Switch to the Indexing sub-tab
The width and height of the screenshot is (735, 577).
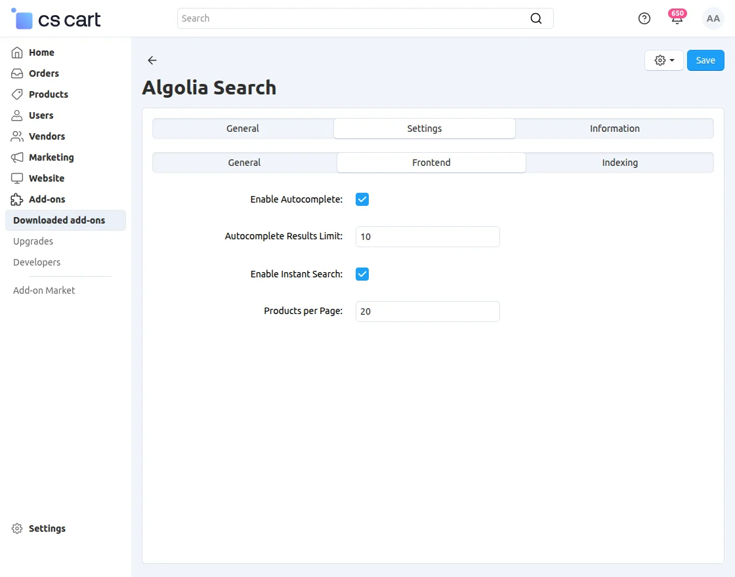619,163
